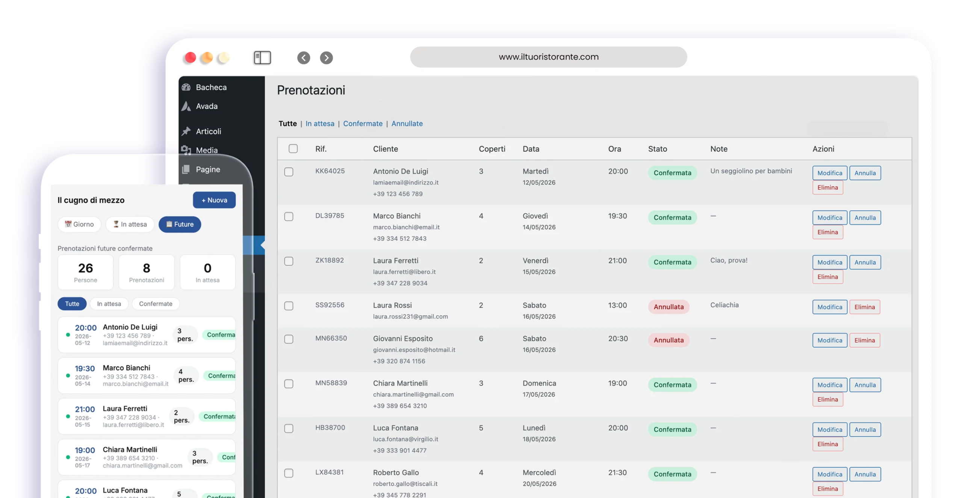The image size is (962, 498).
Task: Select the Confermate pill in mobile list filter
Action: (156, 304)
